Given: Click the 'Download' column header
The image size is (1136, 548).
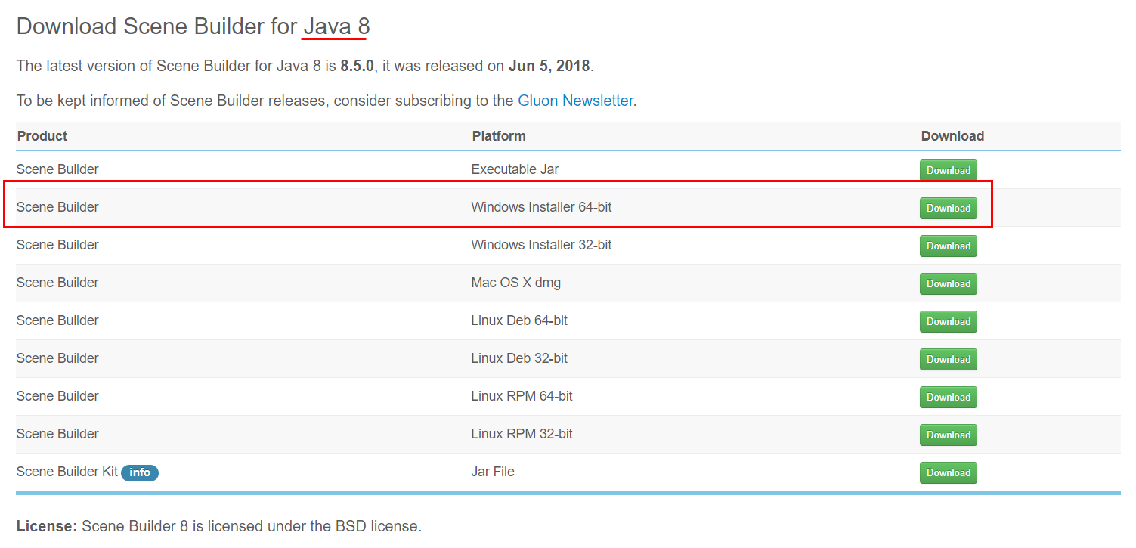Looking at the screenshot, I should click(952, 136).
